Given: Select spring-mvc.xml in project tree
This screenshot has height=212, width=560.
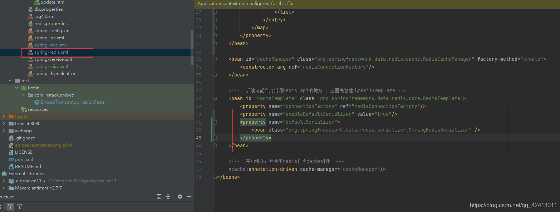Looking at the screenshot, I should 50,45.
